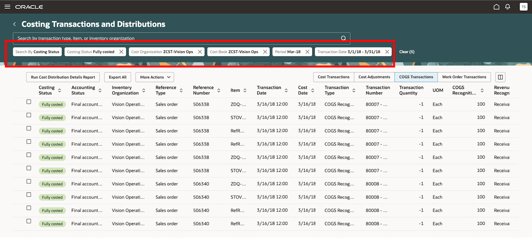
Task: Click the Export All button
Action: (x=117, y=77)
